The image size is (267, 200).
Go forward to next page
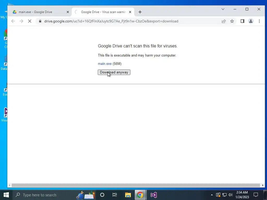point(21,21)
